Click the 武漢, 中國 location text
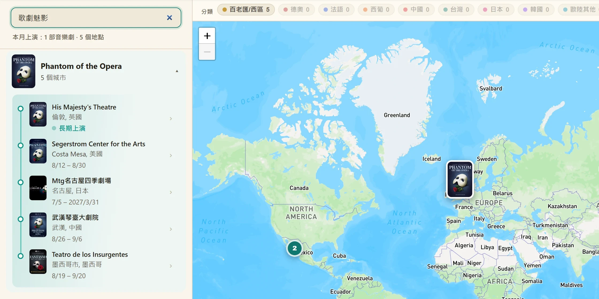599x299 pixels. [67, 228]
